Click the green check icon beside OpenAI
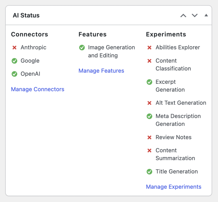Image resolution: width=218 pixels, height=202 pixels. 14,74
